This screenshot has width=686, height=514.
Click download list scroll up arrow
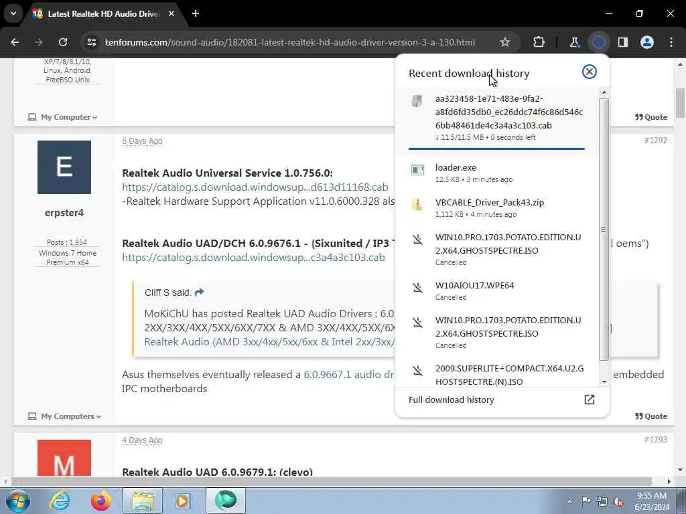604,92
